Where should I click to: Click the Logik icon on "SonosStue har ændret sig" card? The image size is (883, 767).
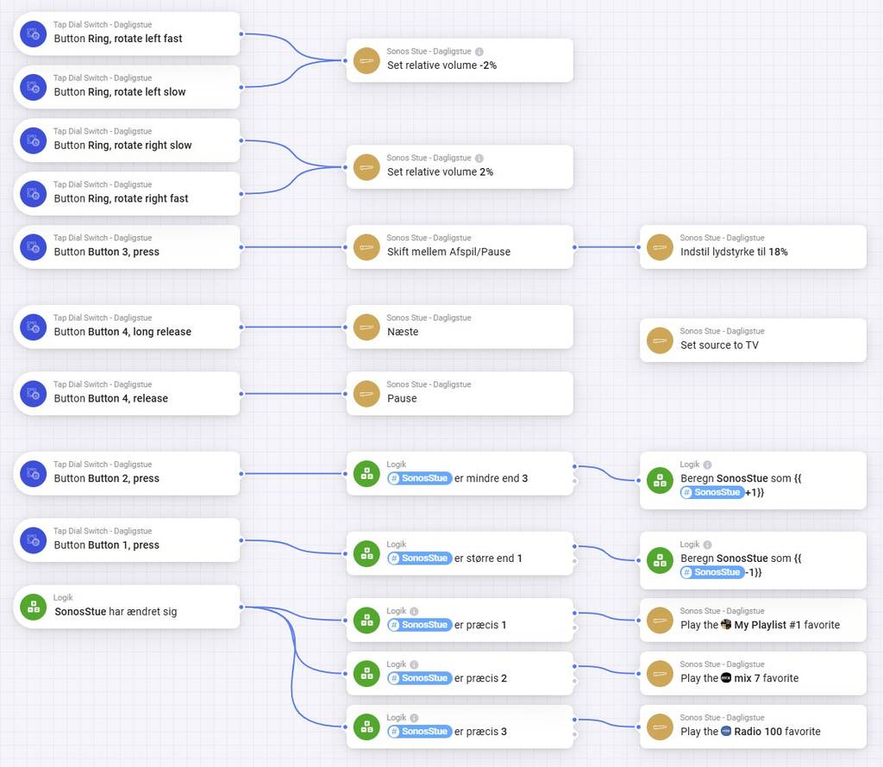coord(33,607)
